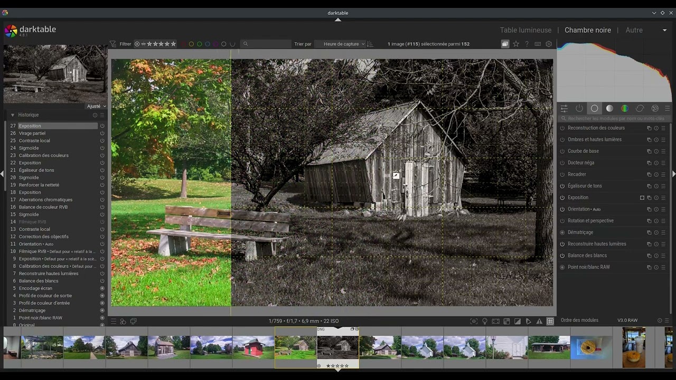This screenshot has height=380, width=676.
Task: Open quick styles icon below image
Action: coord(123,321)
